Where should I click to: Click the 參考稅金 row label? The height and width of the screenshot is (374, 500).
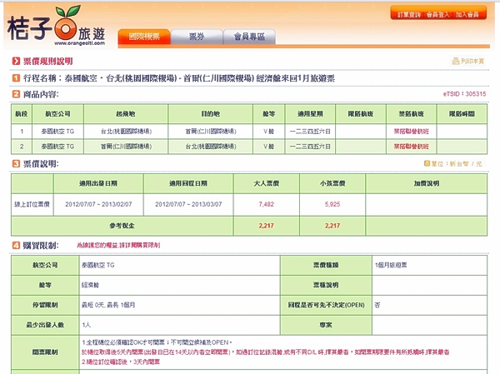click(x=122, y=226)
